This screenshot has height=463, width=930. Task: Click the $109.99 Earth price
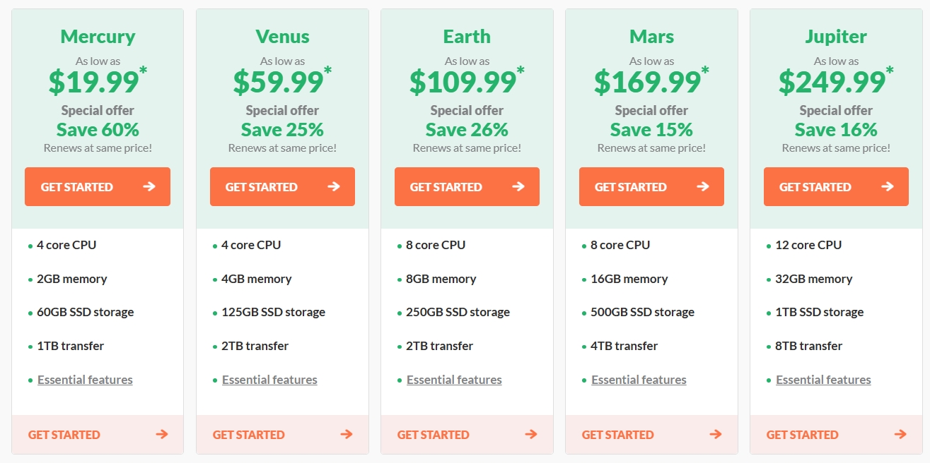click(463, 83)
